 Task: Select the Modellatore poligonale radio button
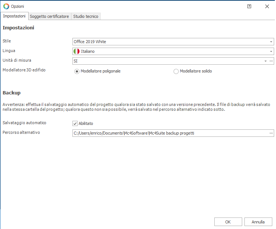click(77, 71)
